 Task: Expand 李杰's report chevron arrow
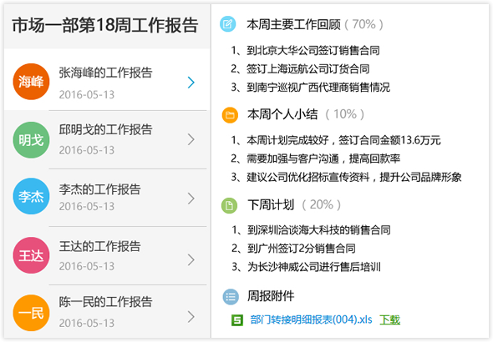pyautogui.click(x=191, y=199)
